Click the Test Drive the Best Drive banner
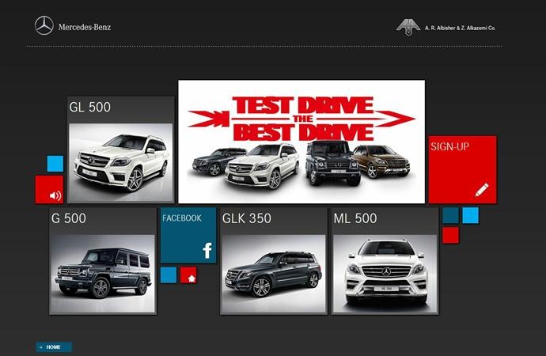Screen dimensions: 546x356 point(301,142)
